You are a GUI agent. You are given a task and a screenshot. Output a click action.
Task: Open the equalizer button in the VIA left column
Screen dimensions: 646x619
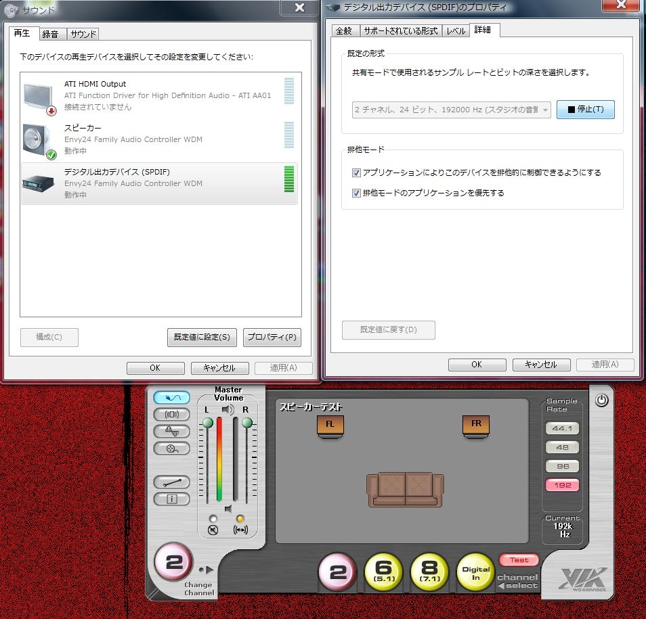click(172, 432)
